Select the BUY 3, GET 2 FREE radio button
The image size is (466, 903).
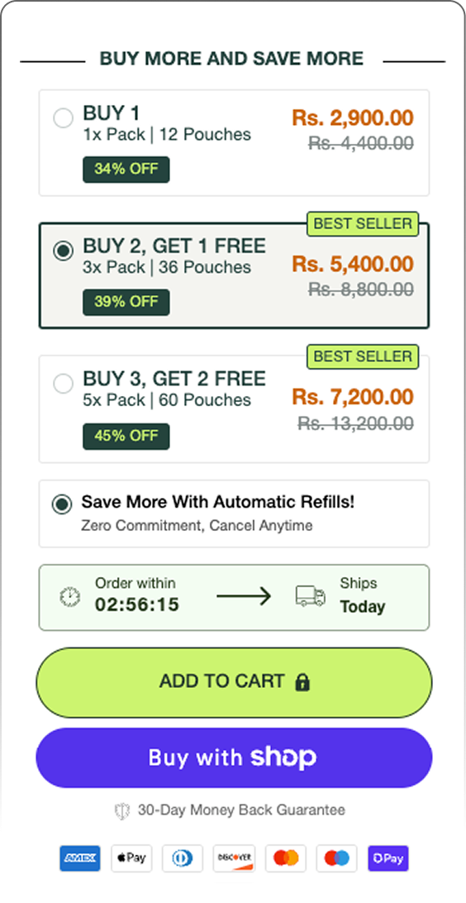64,384
